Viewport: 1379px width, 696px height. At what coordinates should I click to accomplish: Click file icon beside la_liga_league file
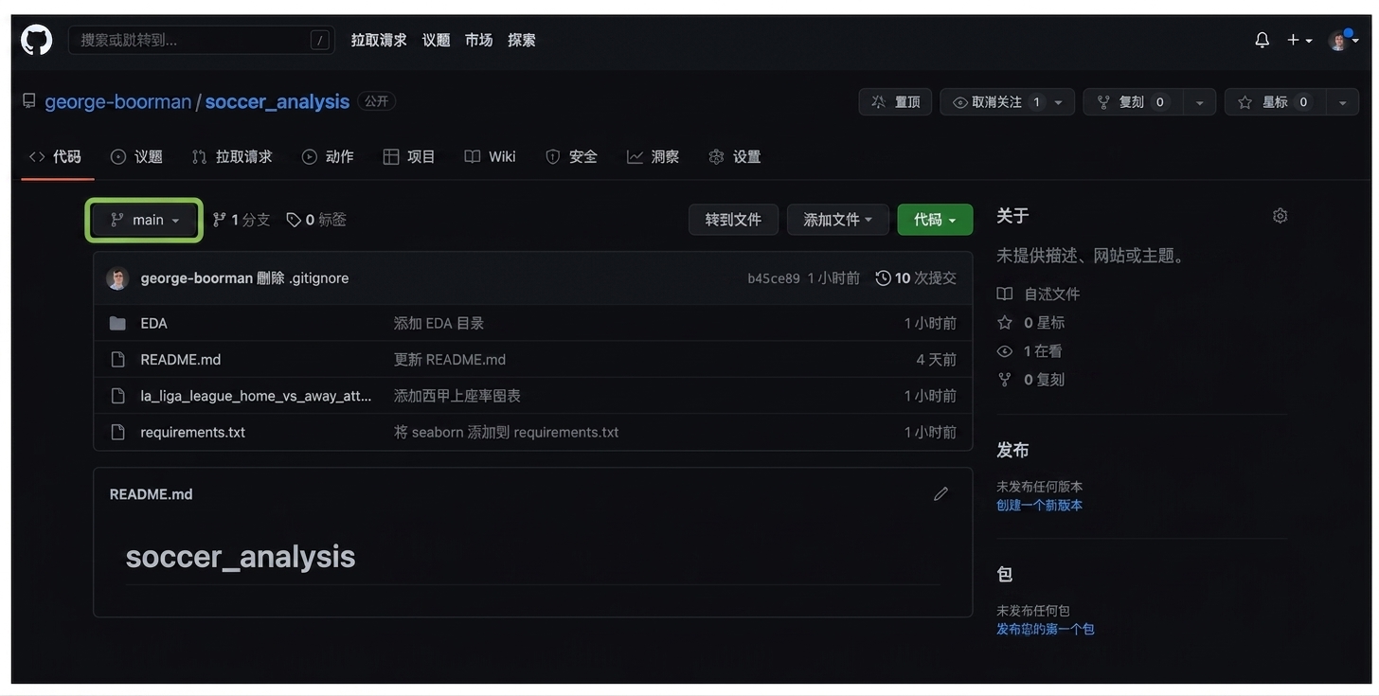coord(117,396)
